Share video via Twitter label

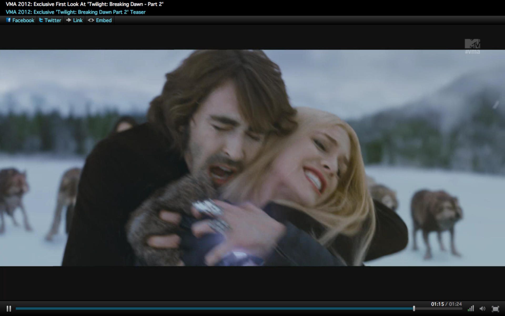53,20
